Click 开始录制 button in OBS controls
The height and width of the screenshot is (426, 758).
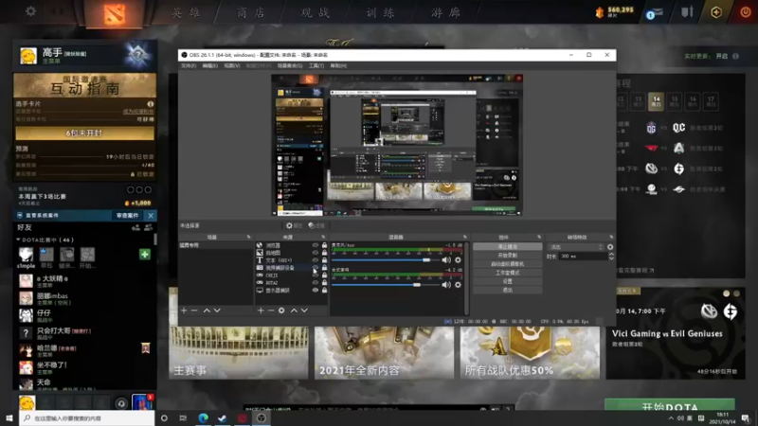click(507, 255)
